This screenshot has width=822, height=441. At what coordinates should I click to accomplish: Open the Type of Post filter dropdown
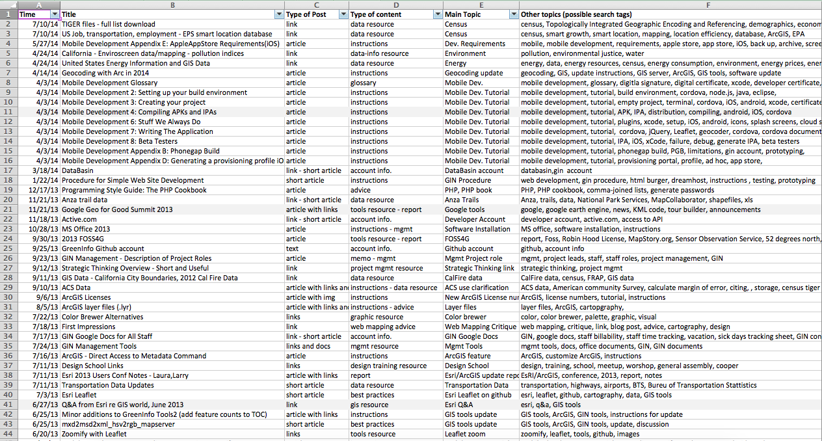coord(343,14)
